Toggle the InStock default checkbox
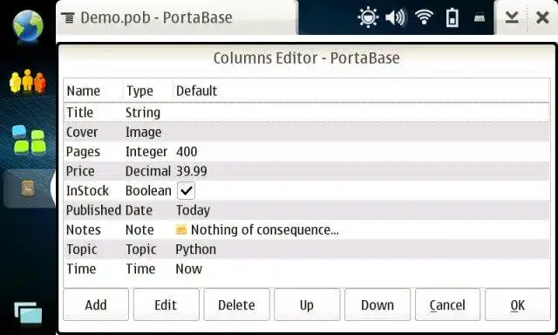 point(186,191)
